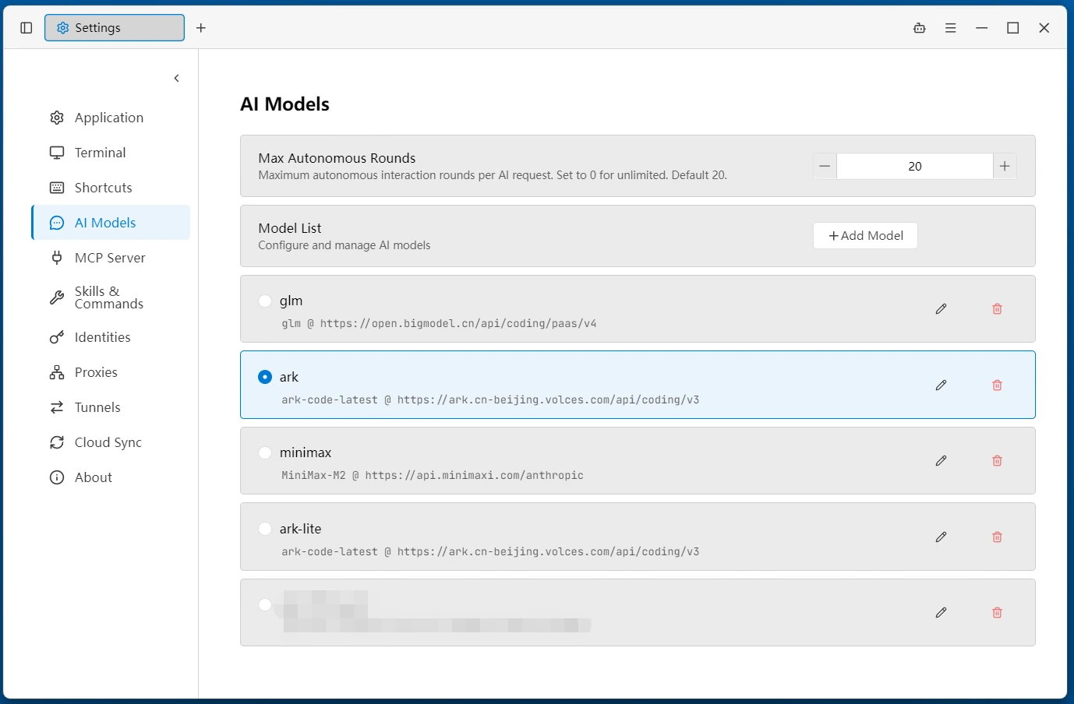Select ark model radio button

(265, 377)
